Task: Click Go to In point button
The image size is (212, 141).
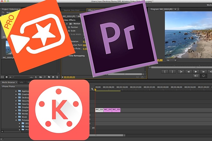Action: coord(181,72)
